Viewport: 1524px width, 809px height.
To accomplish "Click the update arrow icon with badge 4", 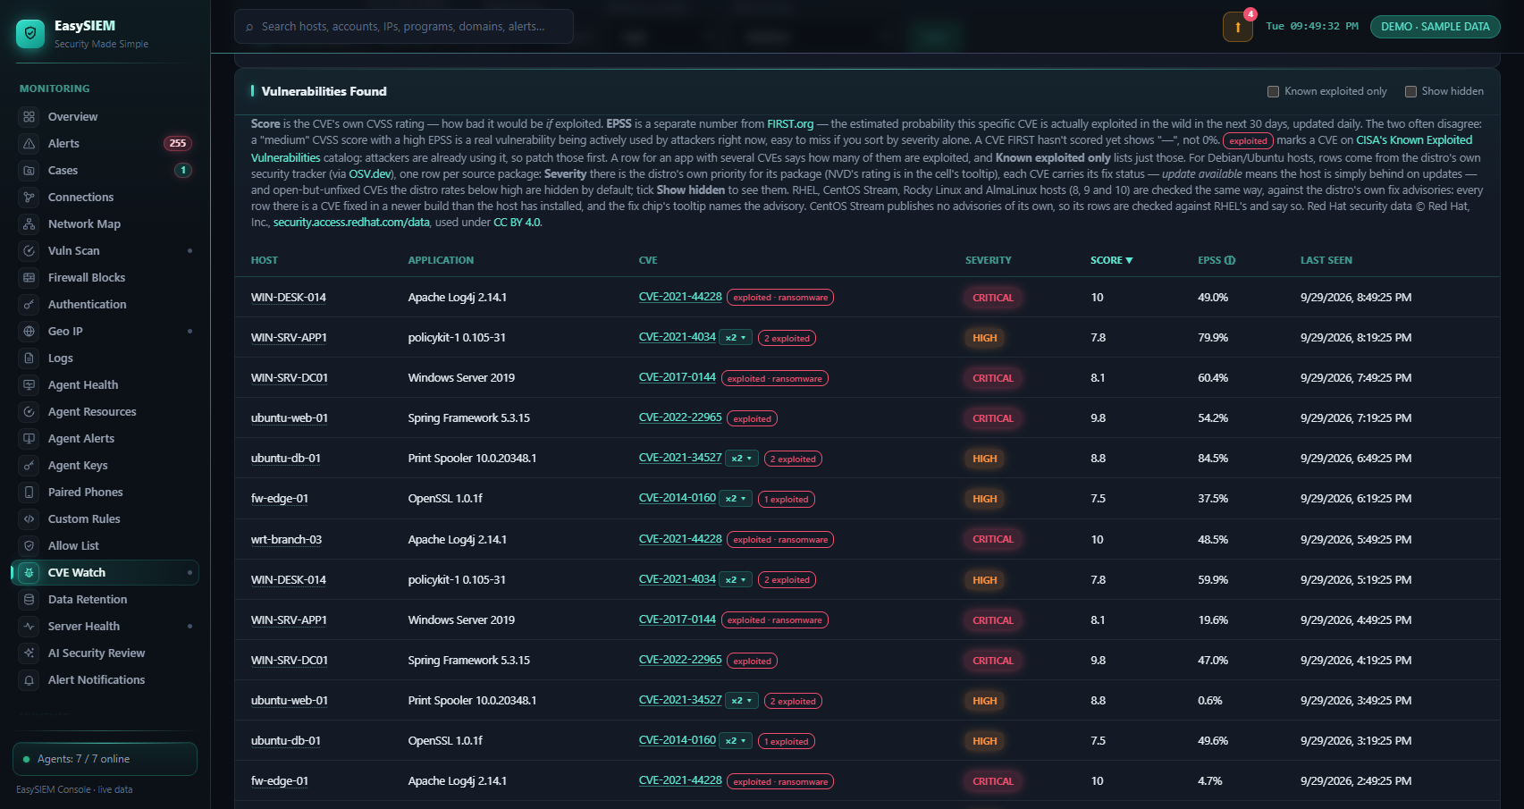I will 1238,27.
